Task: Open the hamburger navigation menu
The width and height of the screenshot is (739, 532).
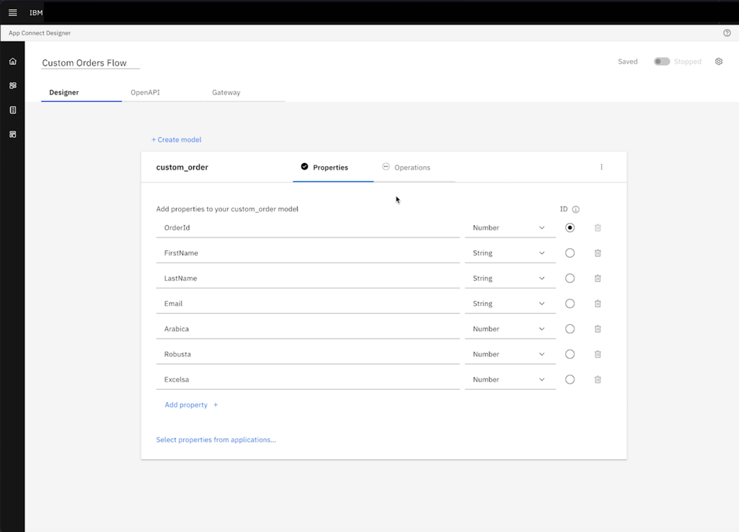Action: click(12, 12)
